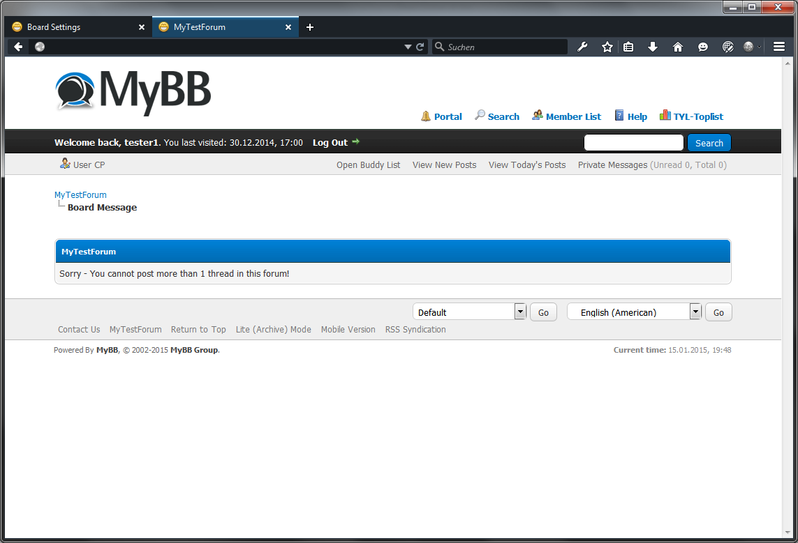Go to the browser home page icon
Image resolution: width=798 pixels, height=543 pixels.
pyautogui.click(x=677, y=47)
